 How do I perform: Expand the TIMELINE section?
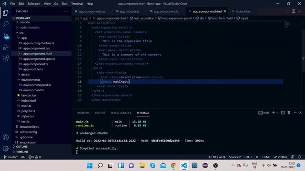point(42,152)
